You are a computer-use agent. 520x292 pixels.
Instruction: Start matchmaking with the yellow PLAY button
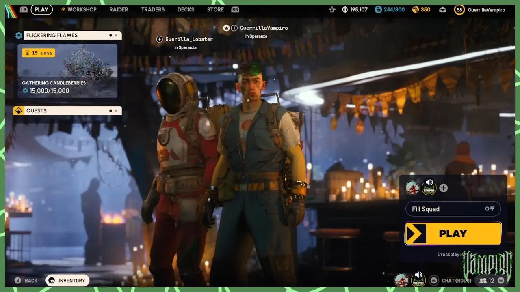click(453, 234)
